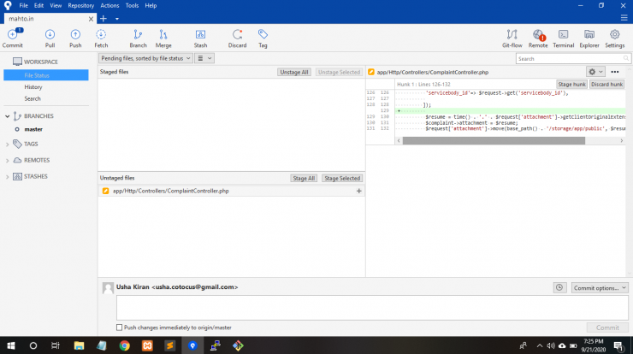Open Task View on the taskbar
The image size is (633, 354).
(x=56, y=345)
